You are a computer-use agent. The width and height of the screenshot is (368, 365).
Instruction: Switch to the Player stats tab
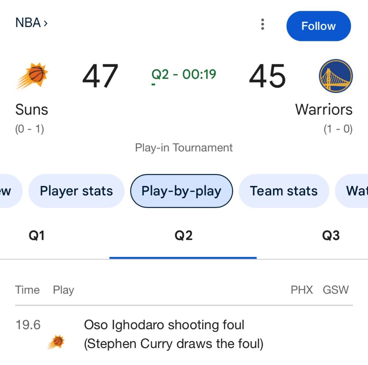pyautogui.click(x=76, y=191)
